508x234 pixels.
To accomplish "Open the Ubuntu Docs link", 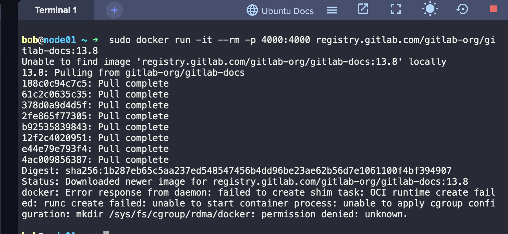I will click(x=288, y=11).
